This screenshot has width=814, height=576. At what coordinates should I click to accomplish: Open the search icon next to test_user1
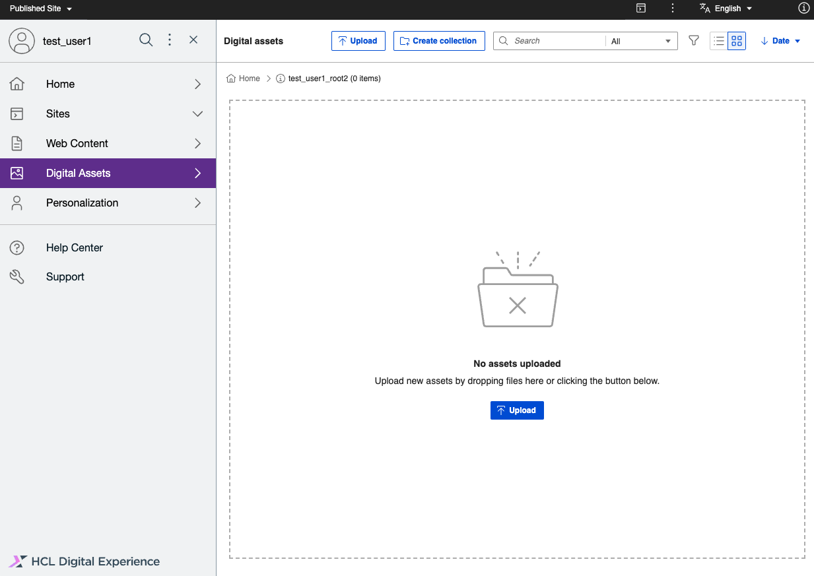145,40
